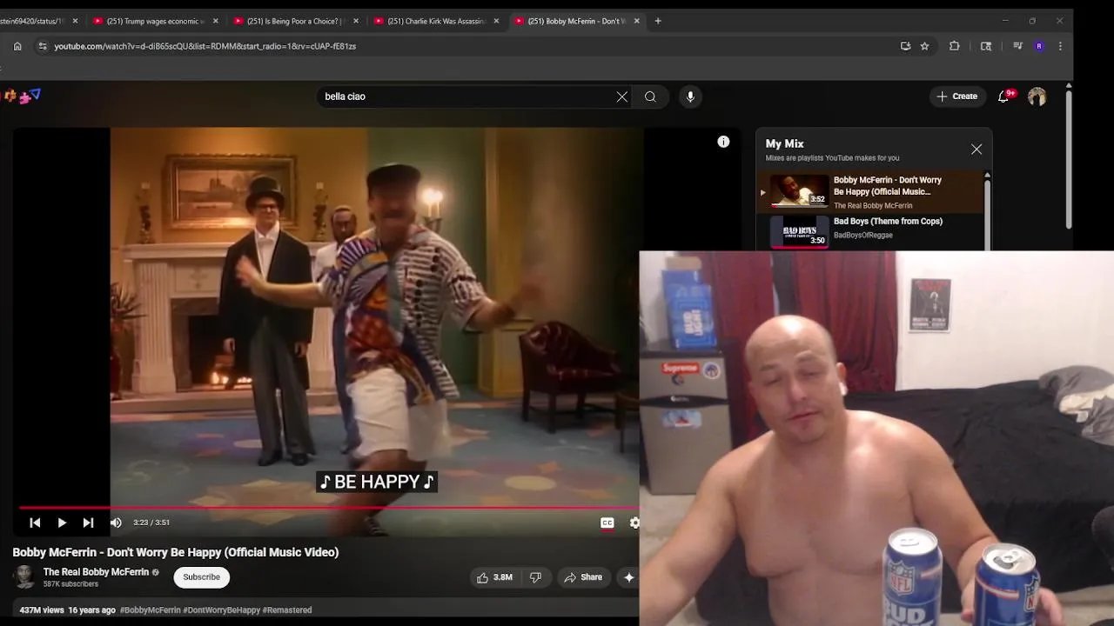Screen dimensions: 1114x626
Task: Toggle closed captions on the player
Action: tap(607, 523)
